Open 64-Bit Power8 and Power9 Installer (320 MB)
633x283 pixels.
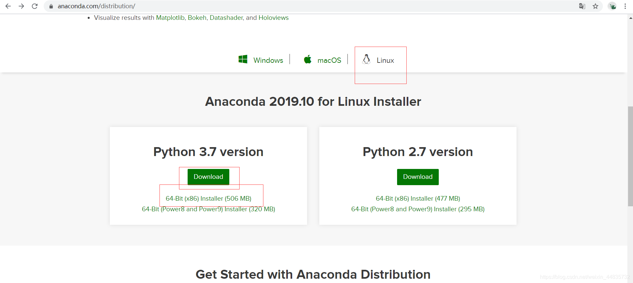point(208,209)
